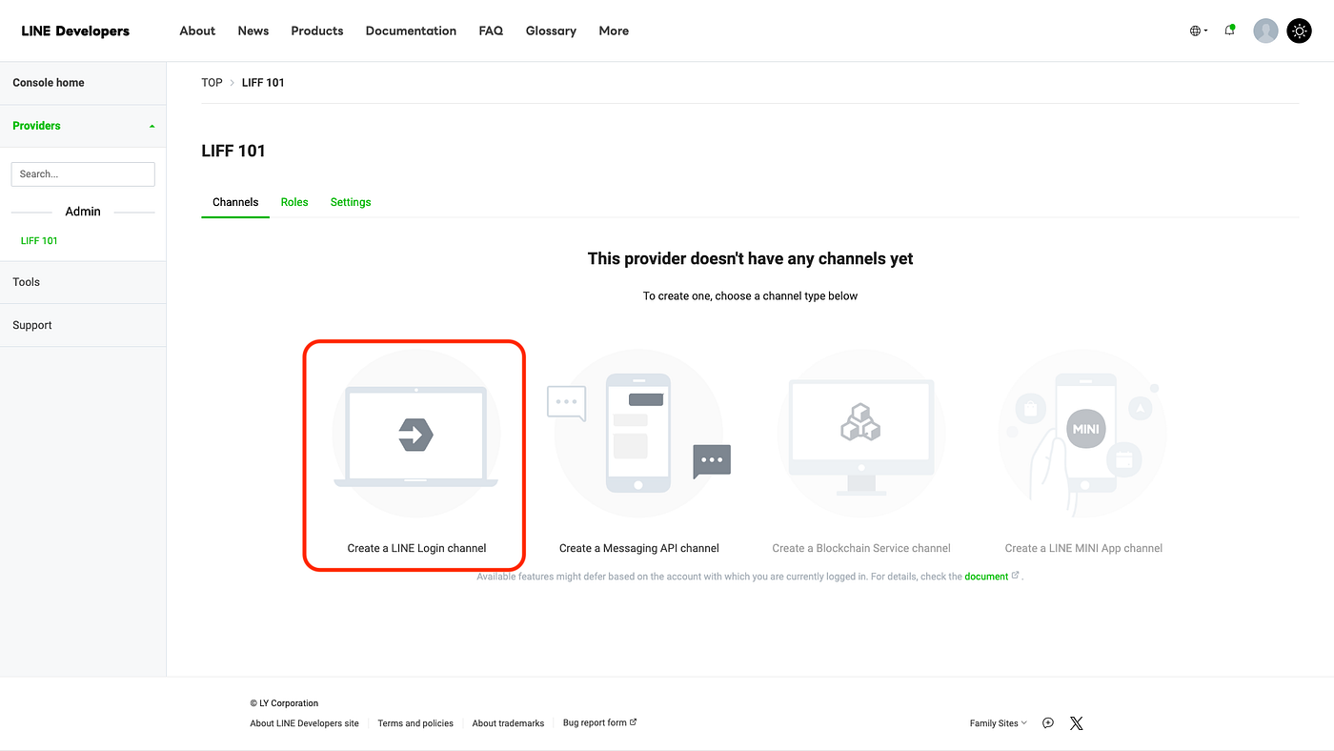Click the Blockchain Service cubes icon
The image size is (1334, 751).
coord(860,420)
